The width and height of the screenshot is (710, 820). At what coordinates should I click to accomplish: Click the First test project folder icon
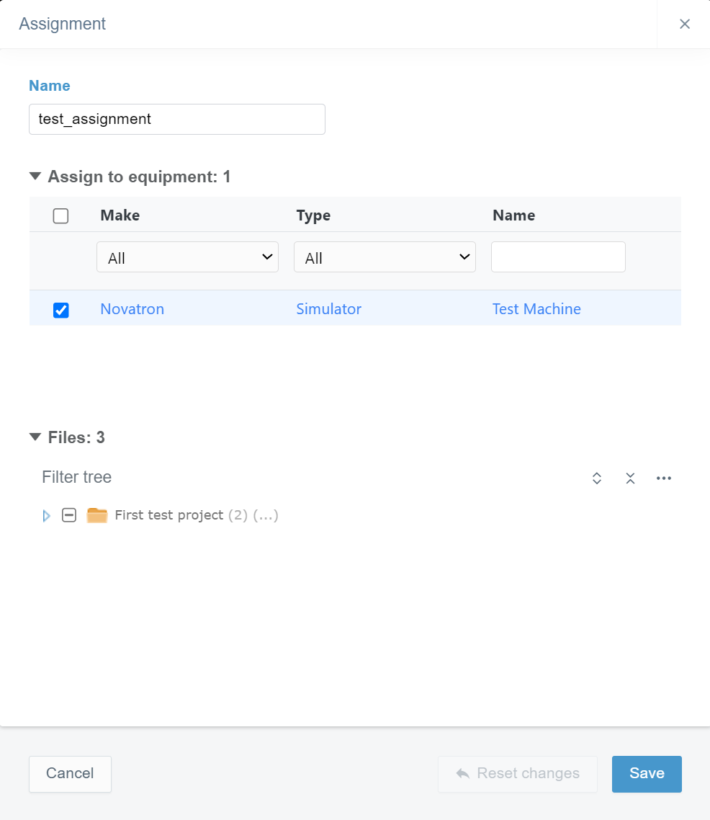tap(96, 515)
